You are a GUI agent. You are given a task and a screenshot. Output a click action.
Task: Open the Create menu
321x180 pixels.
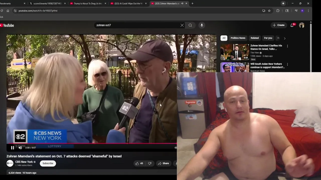[x=279, y=25]
